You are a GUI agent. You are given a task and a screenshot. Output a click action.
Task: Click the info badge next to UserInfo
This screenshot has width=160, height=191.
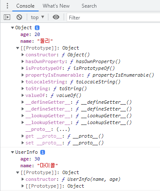pyautogui.click(x=42, y=152)
